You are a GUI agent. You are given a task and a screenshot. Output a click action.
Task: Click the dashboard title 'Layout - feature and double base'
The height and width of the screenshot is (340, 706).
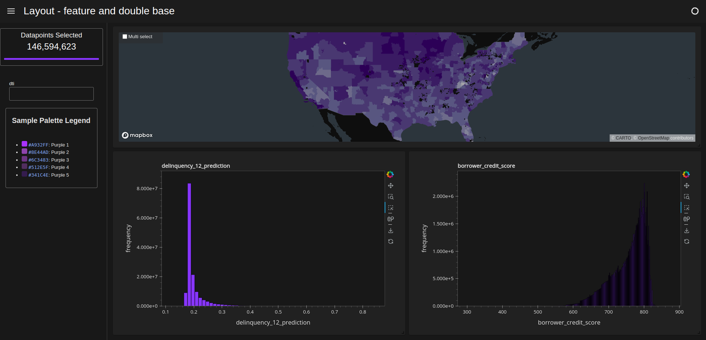[99, 11]
